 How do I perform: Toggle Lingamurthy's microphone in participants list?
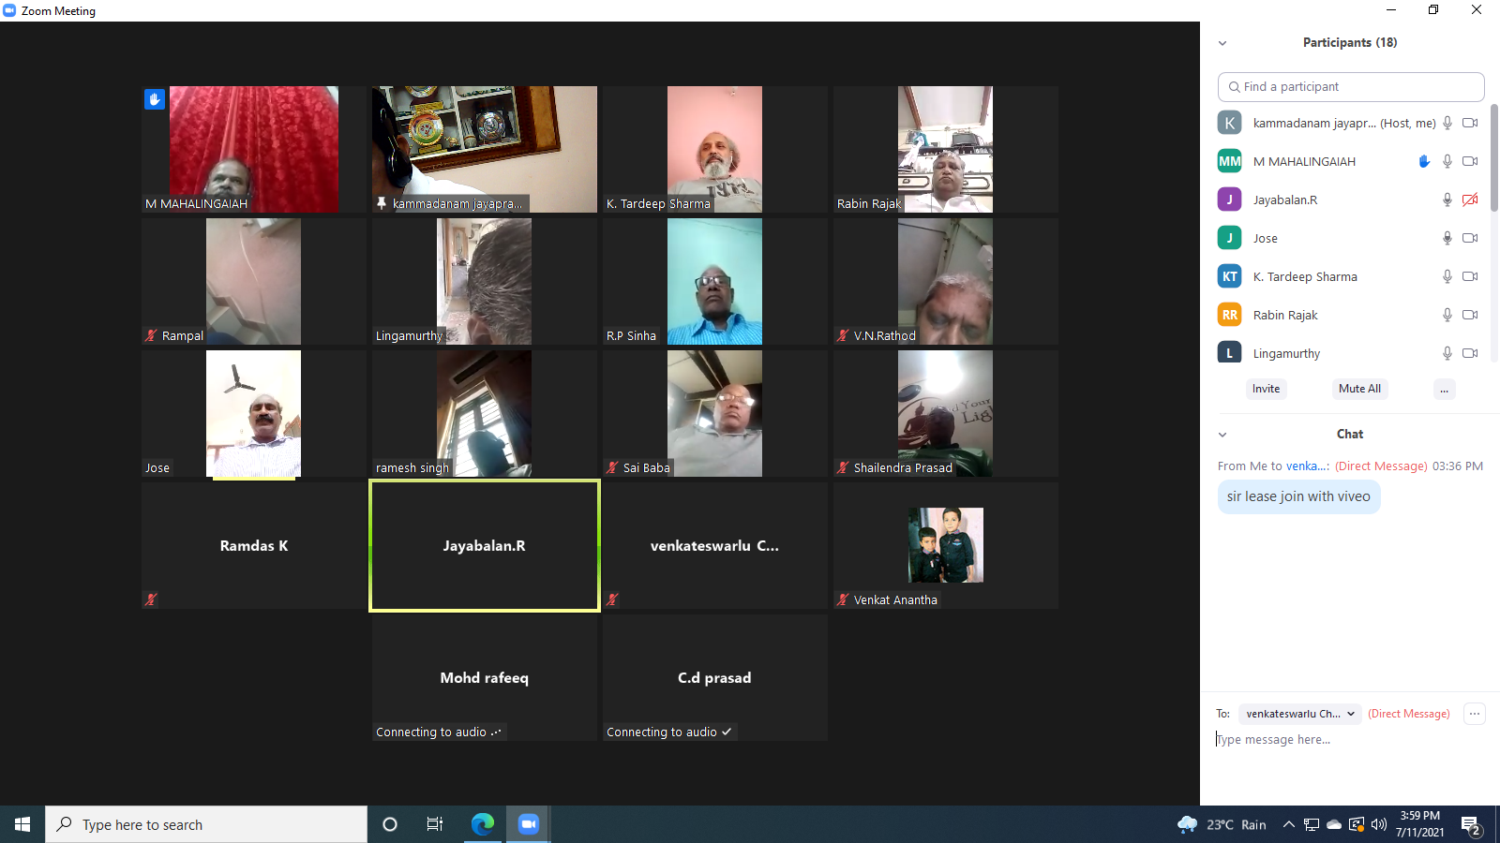(x=1447, y=353)
